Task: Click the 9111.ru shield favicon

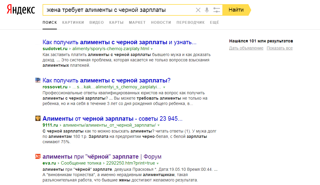Action: [38, 118]
